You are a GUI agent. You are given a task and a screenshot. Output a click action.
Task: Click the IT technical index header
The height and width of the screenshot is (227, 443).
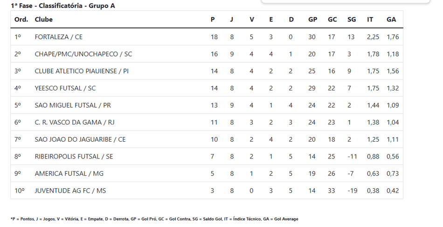pyautogui.click(x=370, y=20)
